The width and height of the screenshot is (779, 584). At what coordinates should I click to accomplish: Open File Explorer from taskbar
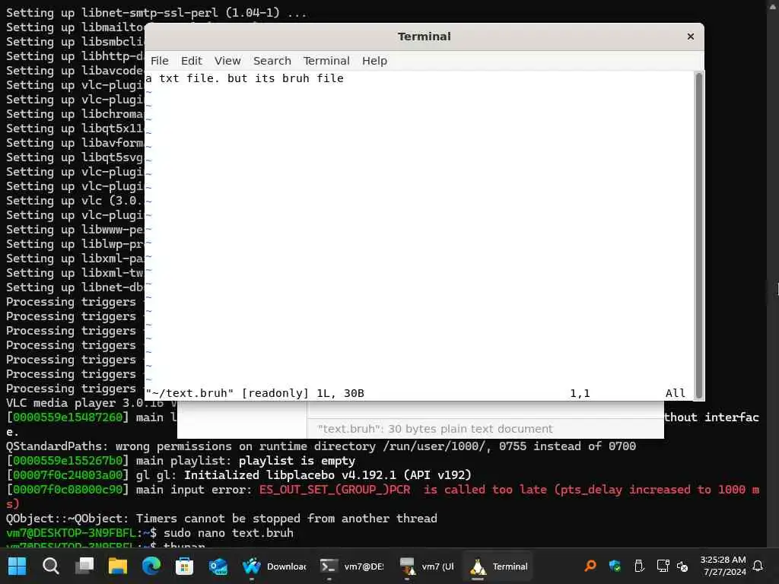118,566
